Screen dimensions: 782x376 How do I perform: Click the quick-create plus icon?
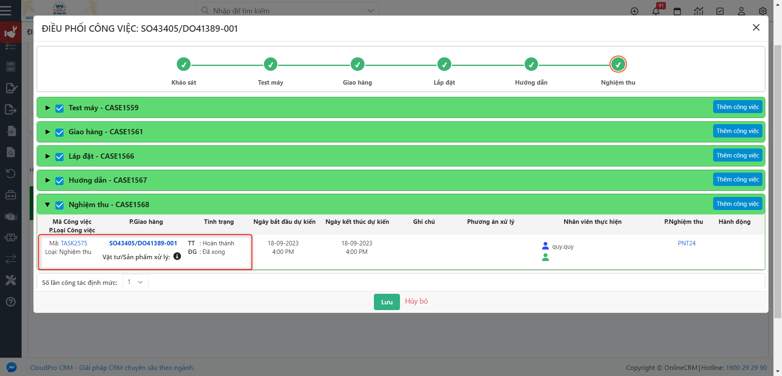pyautogui.click(x=635, y=11)
